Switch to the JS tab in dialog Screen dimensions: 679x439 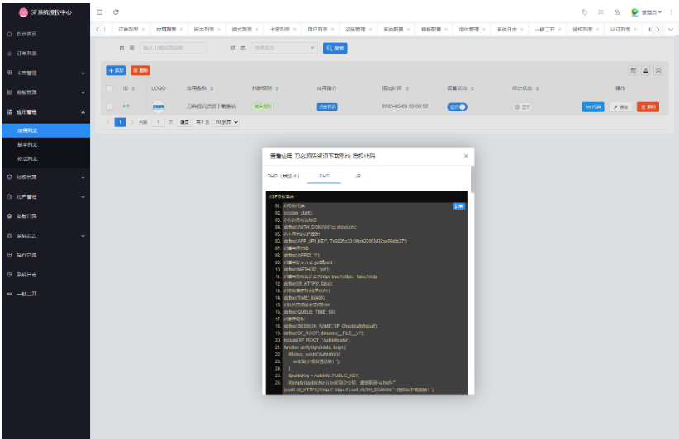tap(357, 176)
